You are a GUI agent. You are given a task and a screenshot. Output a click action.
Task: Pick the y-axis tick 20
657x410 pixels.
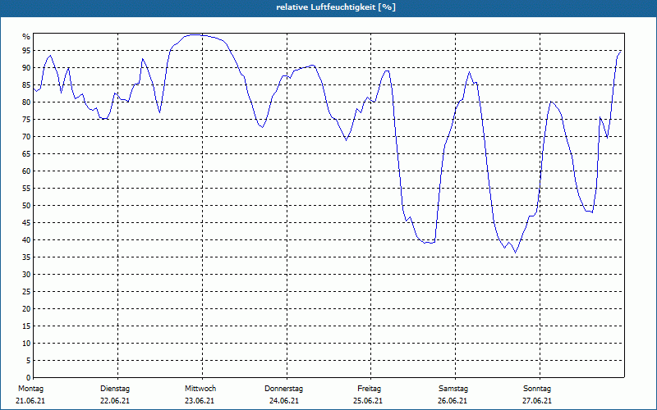pyautogui.click(x=26, y=309)
